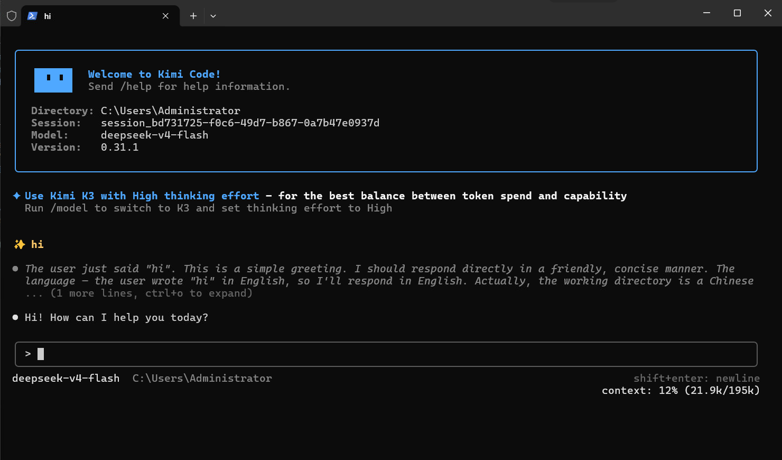782x460 pixels.
Task: Maximize the terminal window
Action: (737, 13)
